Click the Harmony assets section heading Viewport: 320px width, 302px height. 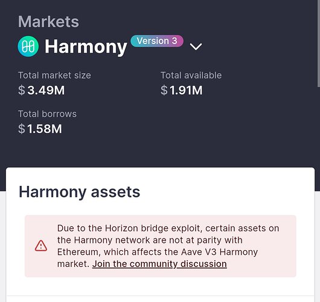tap(79, 192)
